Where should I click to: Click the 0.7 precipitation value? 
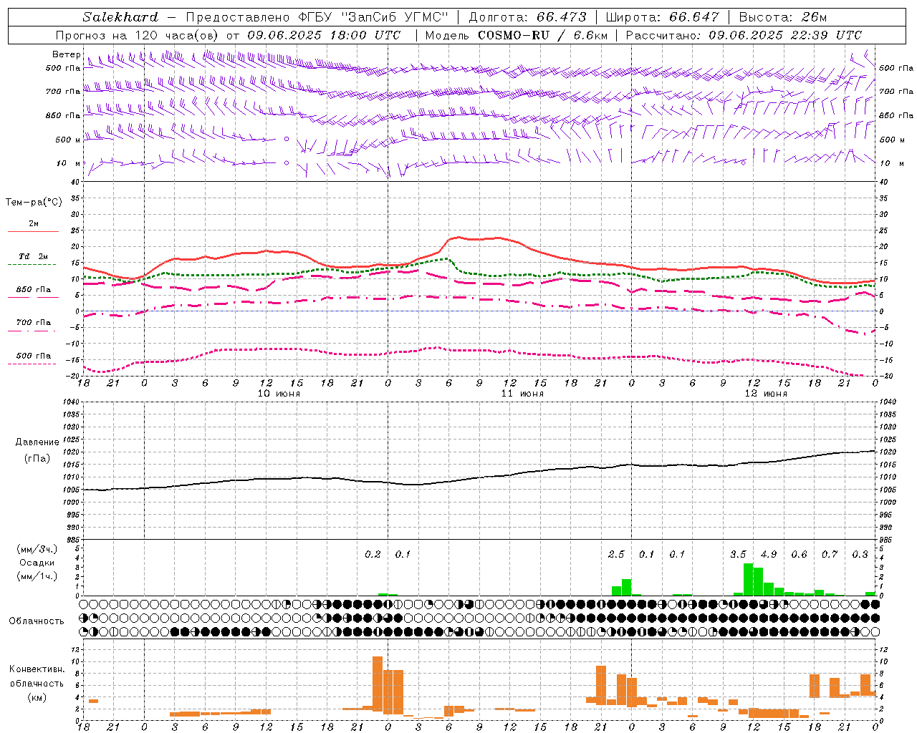click(830, 554)
